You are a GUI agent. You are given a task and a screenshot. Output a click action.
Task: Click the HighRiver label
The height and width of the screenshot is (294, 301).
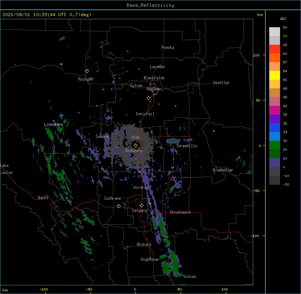coord(150,259)
